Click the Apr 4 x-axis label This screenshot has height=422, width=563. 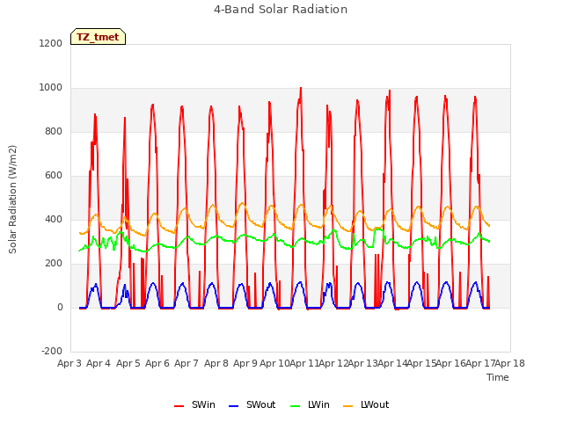tap(99, 363)
